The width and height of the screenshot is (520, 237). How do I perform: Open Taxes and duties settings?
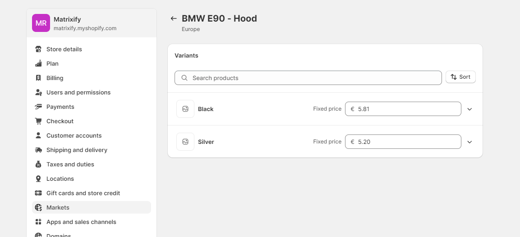[70, 164]
